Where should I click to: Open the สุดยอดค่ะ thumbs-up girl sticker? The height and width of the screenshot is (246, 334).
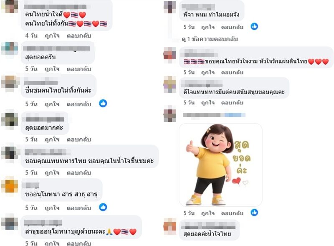(x=221, y=165)
